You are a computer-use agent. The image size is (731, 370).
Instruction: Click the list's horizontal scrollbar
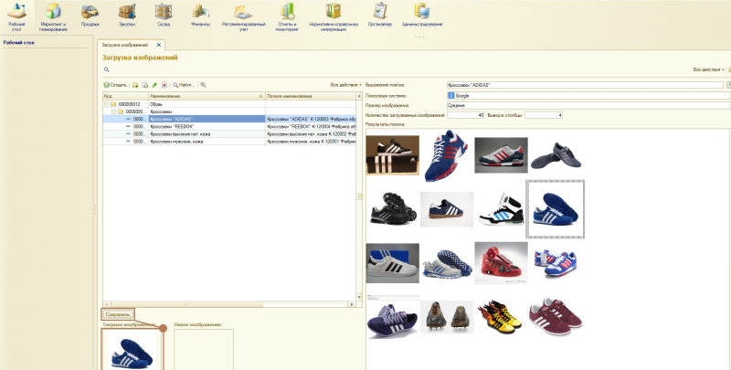tap(229, 304)
